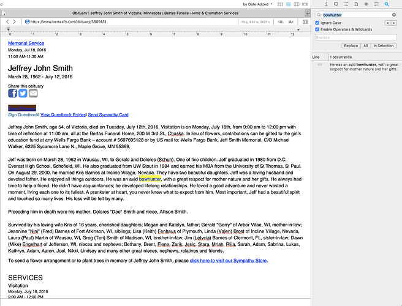Go back with left arrow
The height and width of the screenshot is (306, 402).
click(x=7, y=22)
